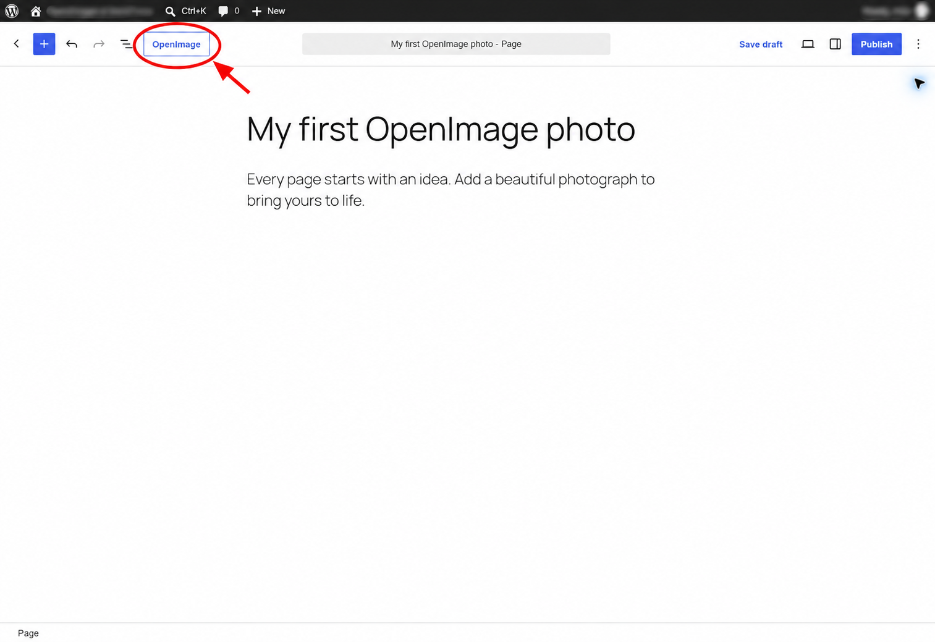This screenshot has height=642, width=935.
Task: Select the page title 'My first OpenImage photo'
Action: point(441,130)
